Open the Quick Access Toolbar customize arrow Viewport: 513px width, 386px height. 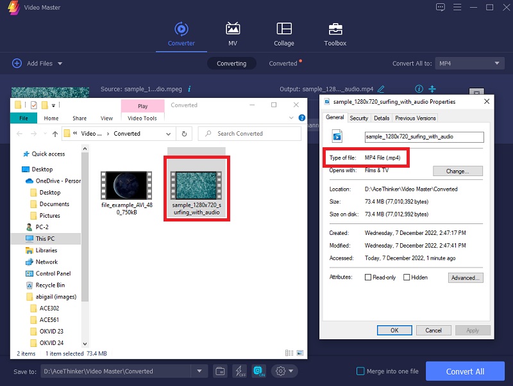(53, 106)
